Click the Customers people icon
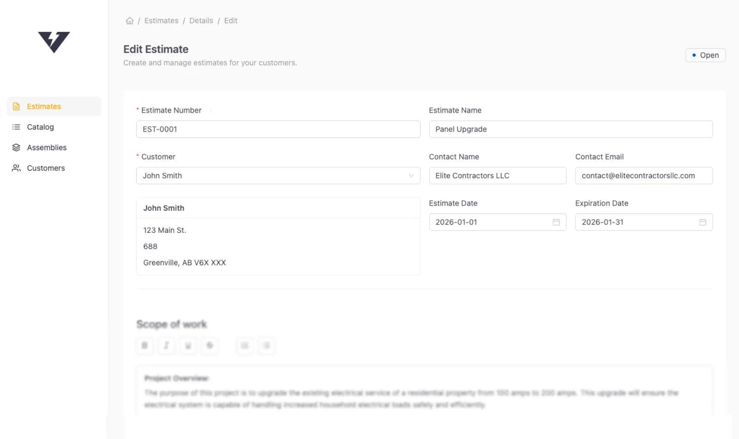Image resolution: width=739 pixels, height=439 pixels. [x=16, y=168]
